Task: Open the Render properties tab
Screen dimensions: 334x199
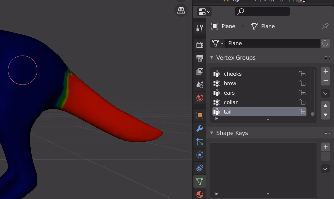Action: coord(199,44)
